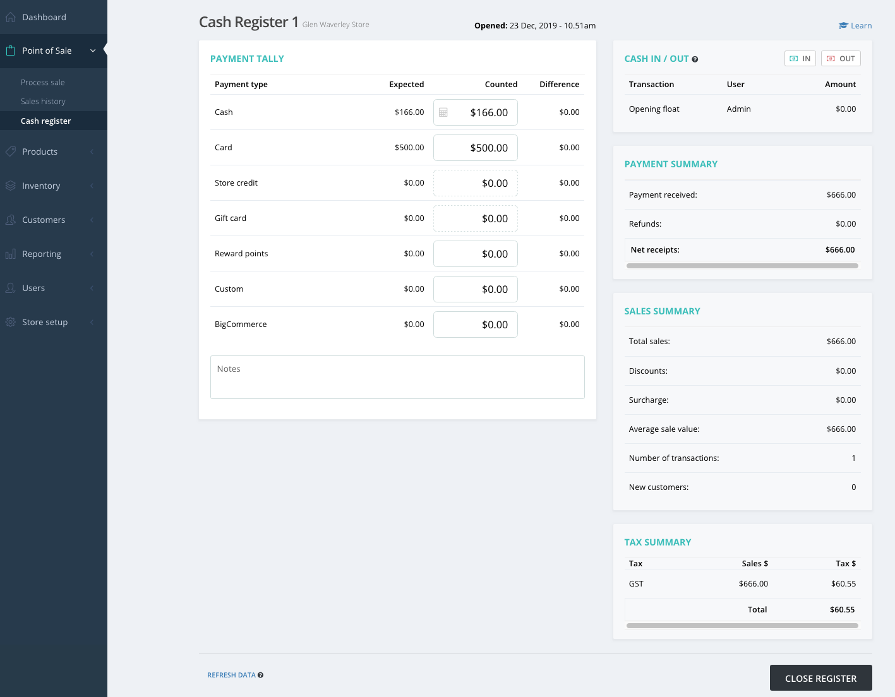Expand the Products submenu chevron
The width and height of the screenshot is (895, 697).
92,152
